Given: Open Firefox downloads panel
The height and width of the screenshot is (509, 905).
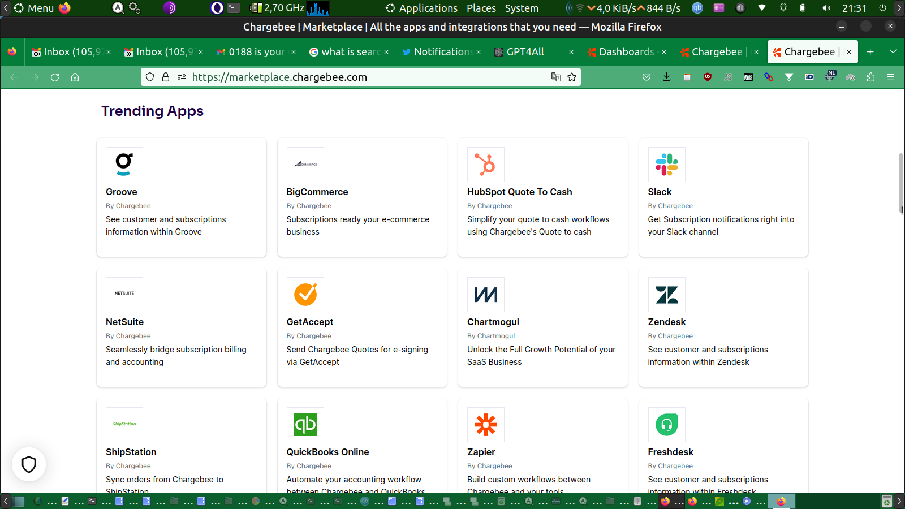Looking at the screenshot, I should (x=667, y=77).
